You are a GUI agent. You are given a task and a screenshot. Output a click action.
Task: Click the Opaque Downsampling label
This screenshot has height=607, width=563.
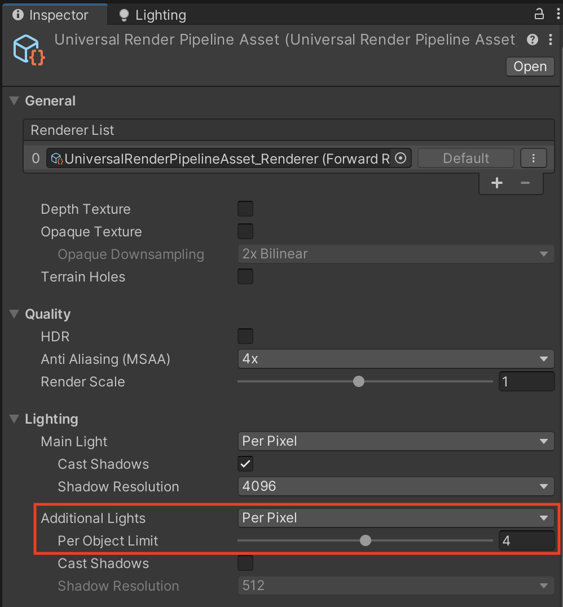131,254
